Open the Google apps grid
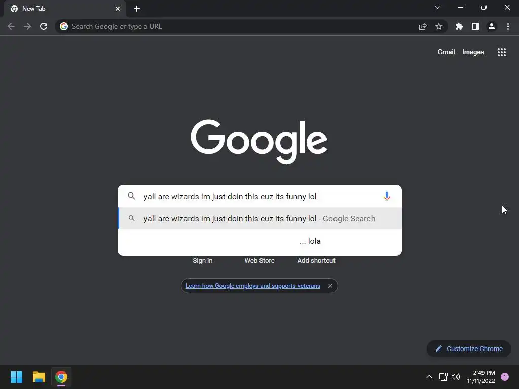 coord(502,52)
